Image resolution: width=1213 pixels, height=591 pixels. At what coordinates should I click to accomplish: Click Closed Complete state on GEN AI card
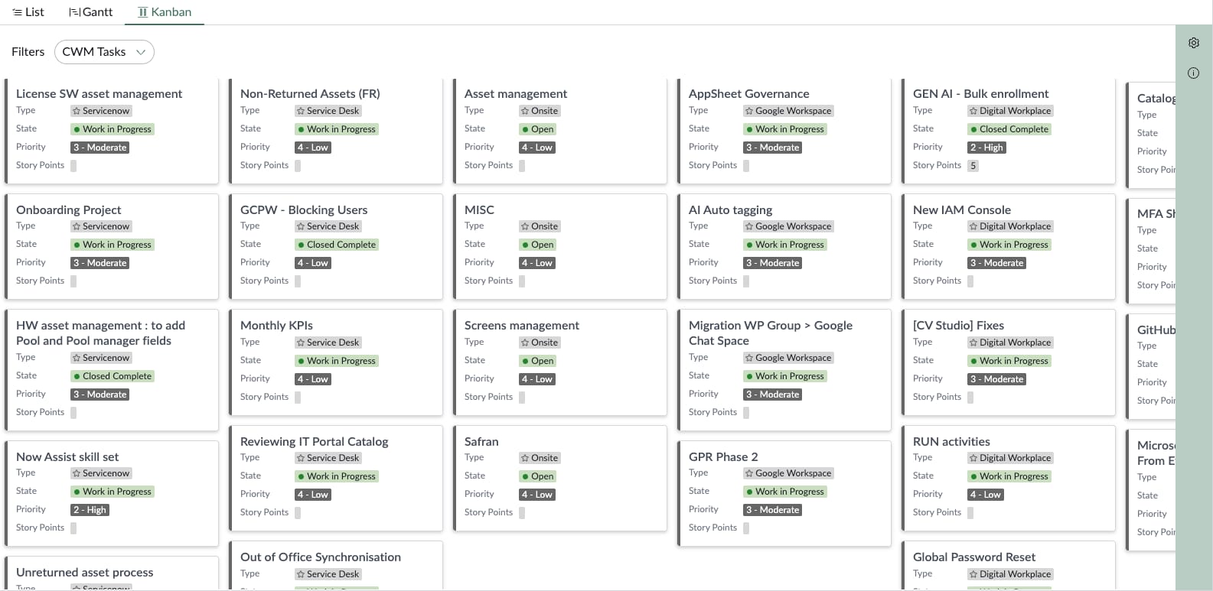(x=1009, y=129)
